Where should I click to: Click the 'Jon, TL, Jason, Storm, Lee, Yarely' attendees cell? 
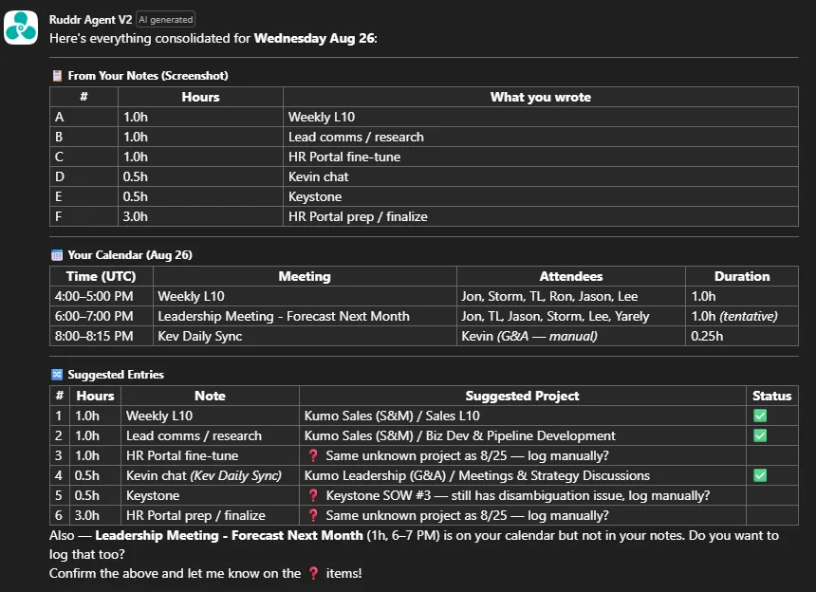(571, 316)
